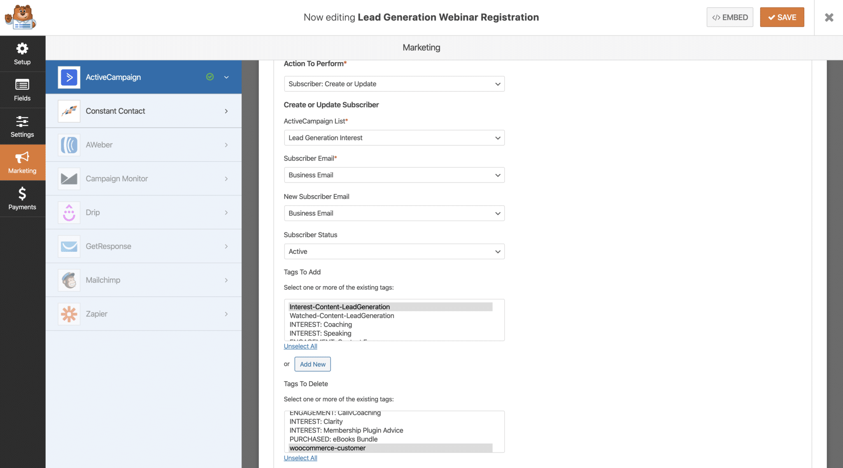Open the ActiveCampaign List dropdown
Image resolution: width=843 pixels, height=468 pixels.
click(394, 138)
